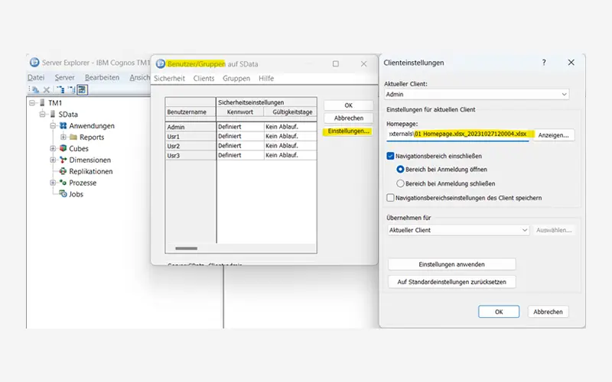Viewport: 612px width, 382px height.
Task: Click the Prozesse icon in the tree
Action: point(63,183)
